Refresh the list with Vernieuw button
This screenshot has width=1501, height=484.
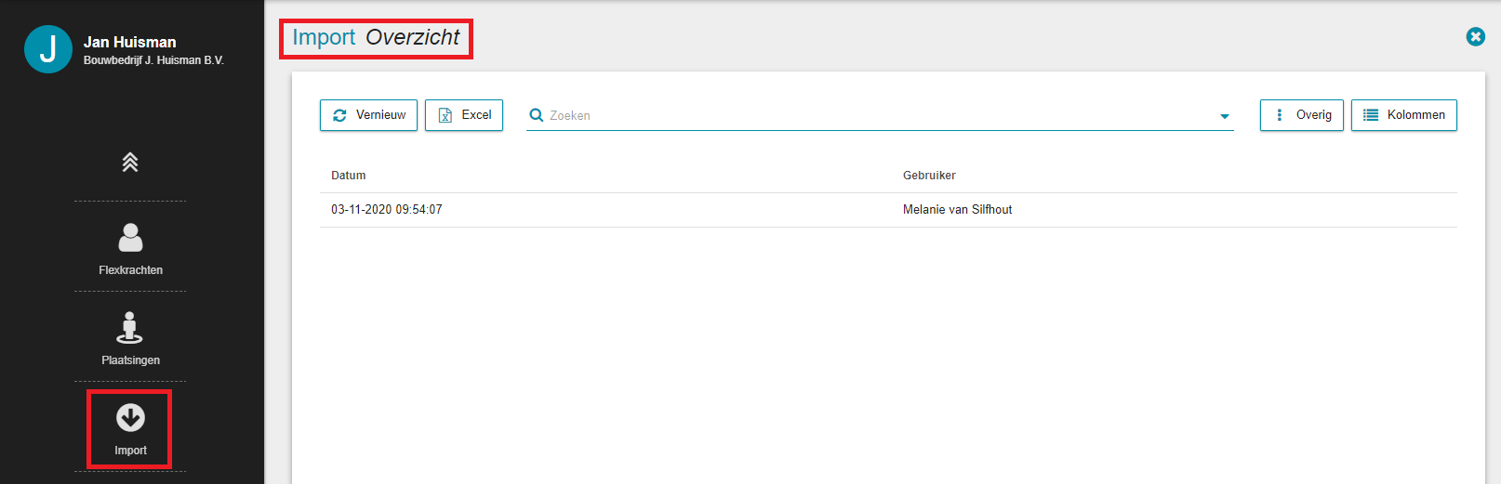pyautogui.click(x=368, y=115)
